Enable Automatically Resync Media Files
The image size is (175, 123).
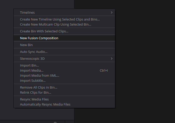point(45,105)
